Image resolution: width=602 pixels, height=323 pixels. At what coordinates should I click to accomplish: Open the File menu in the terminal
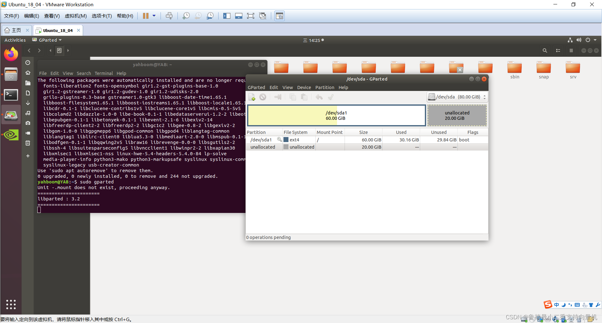43,73
